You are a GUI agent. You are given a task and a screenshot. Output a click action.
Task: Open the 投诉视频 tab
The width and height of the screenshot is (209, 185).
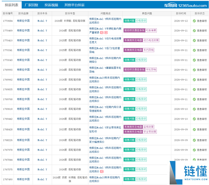[51, 5]
